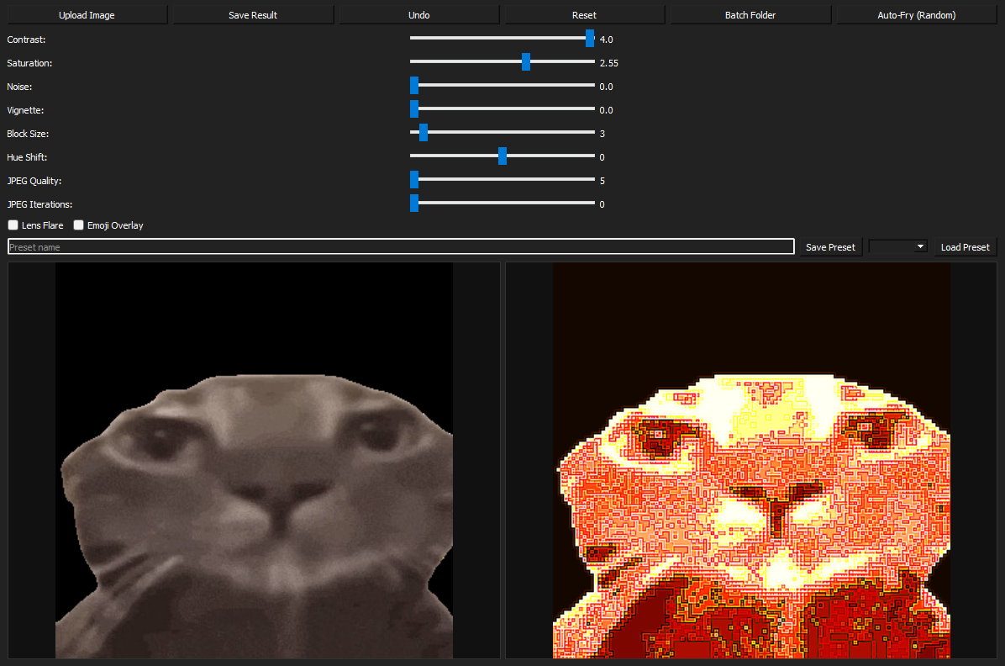Click the Block Size slider handle

[423, 133]
